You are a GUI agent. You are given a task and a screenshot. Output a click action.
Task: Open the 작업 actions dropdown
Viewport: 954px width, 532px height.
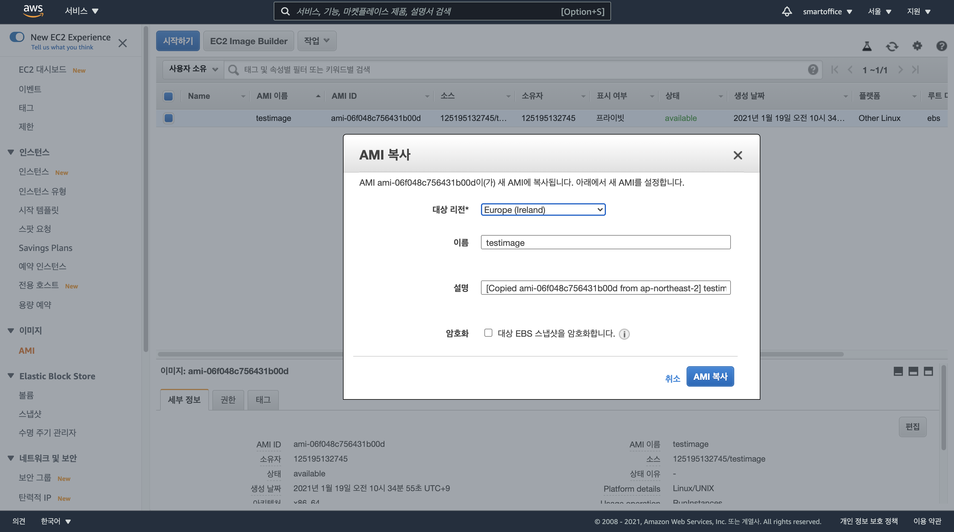(317, 41)
